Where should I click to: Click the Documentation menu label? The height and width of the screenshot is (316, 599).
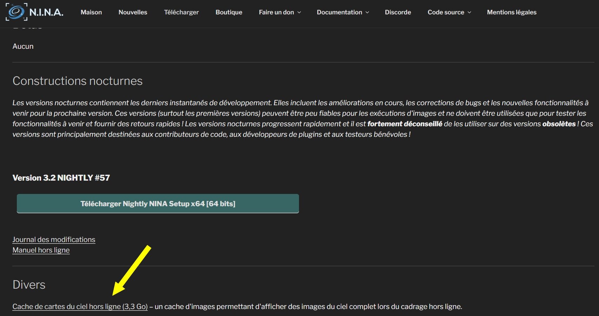click(x=339, y=12)
